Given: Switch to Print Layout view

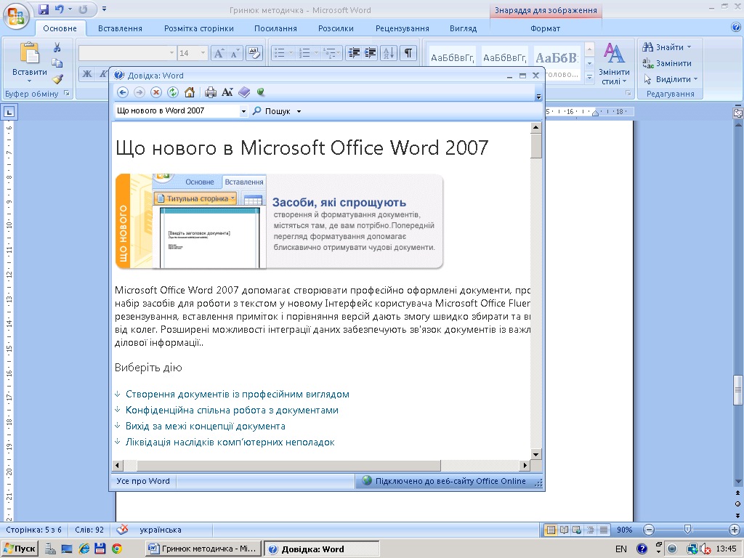Looking at the screenshot, I should tap(551, 530).
